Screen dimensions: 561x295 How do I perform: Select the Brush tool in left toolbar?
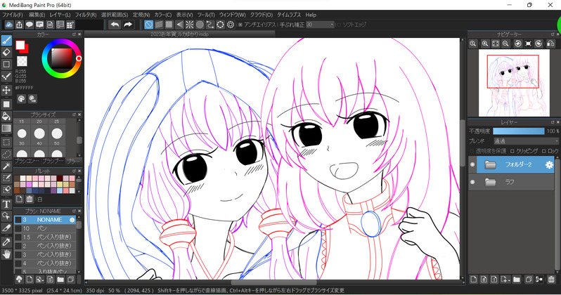(6, 40)
